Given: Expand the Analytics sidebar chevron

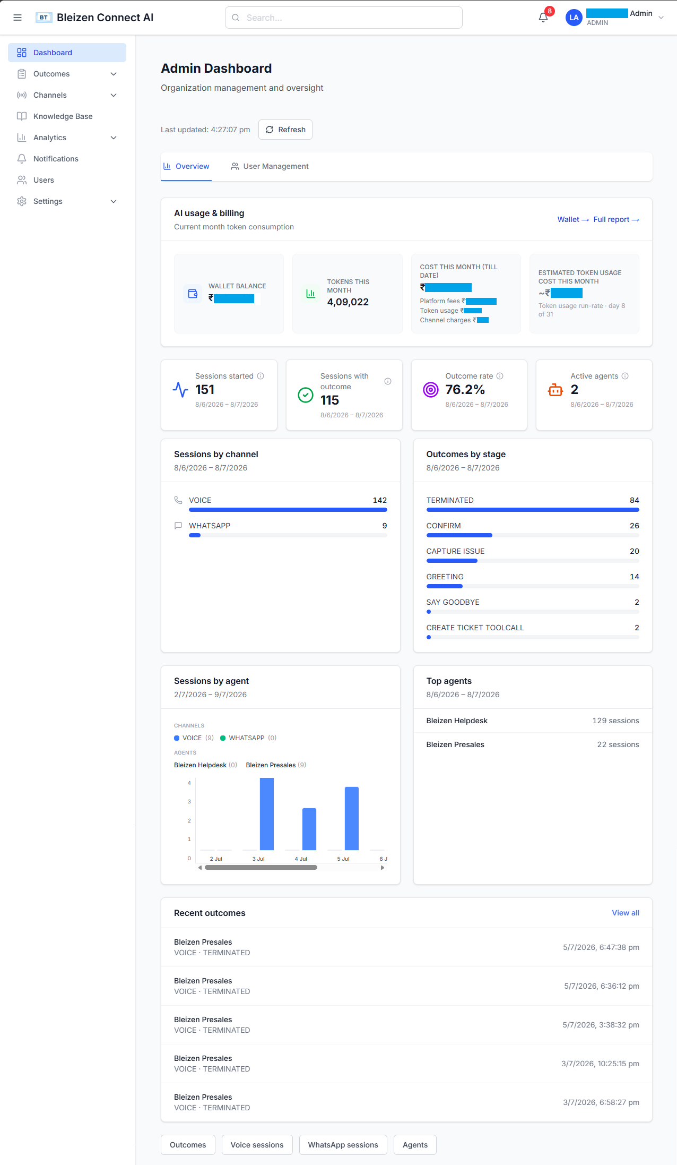Looking at the screenshot, I should [114, 138].
